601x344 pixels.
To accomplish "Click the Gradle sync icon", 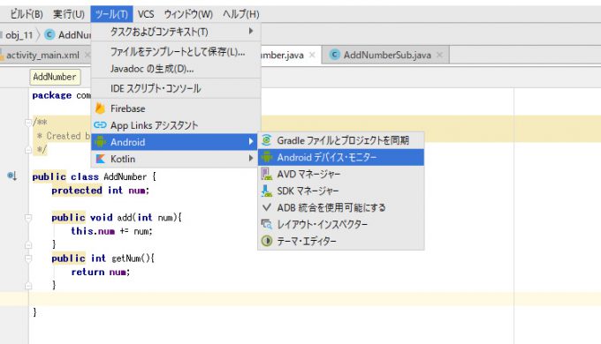I will (x=267, y=140).
